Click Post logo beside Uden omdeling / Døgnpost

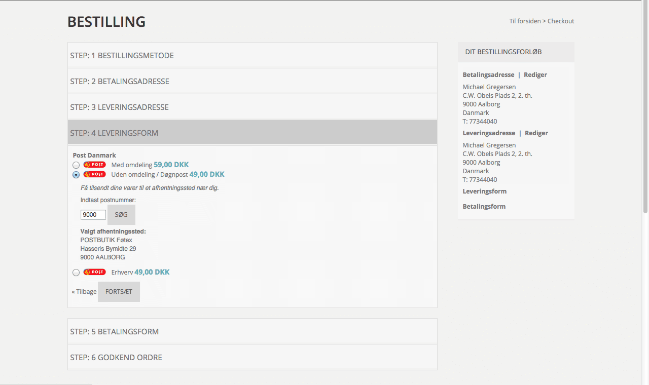(x=94, y=174)
